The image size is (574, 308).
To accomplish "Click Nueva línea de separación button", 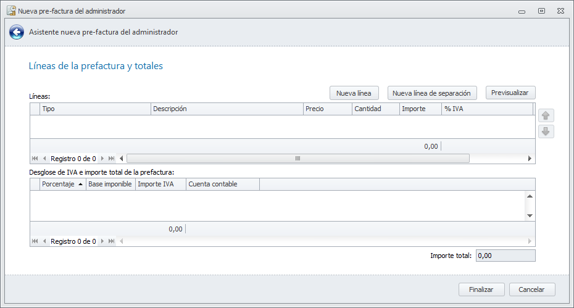I will tap(432, 93).
